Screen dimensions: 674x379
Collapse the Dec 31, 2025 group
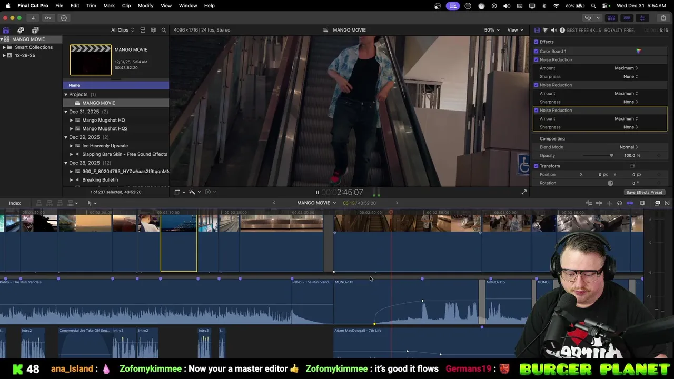pos(66,112)
